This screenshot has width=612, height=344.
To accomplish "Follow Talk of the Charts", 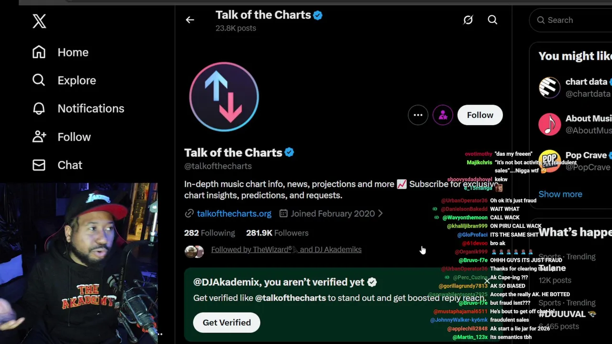I will click(x=480, y=115).
